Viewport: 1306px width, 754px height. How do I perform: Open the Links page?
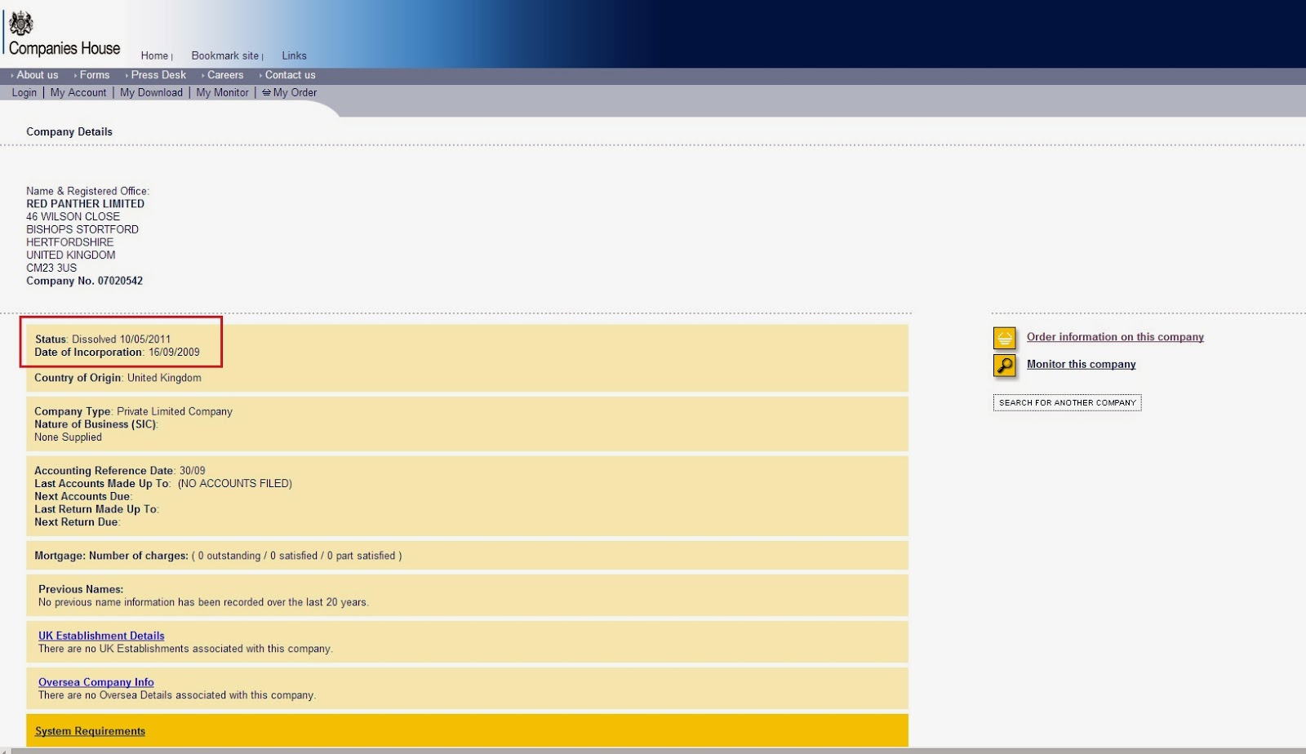(x=294, y=55)
